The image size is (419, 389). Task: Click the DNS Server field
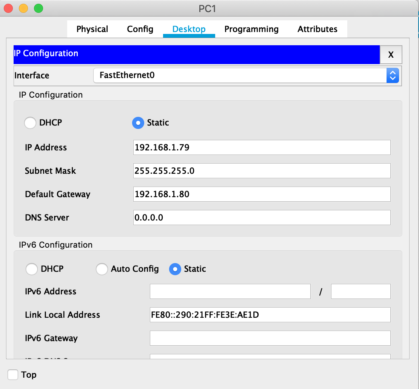coord(262,217)
